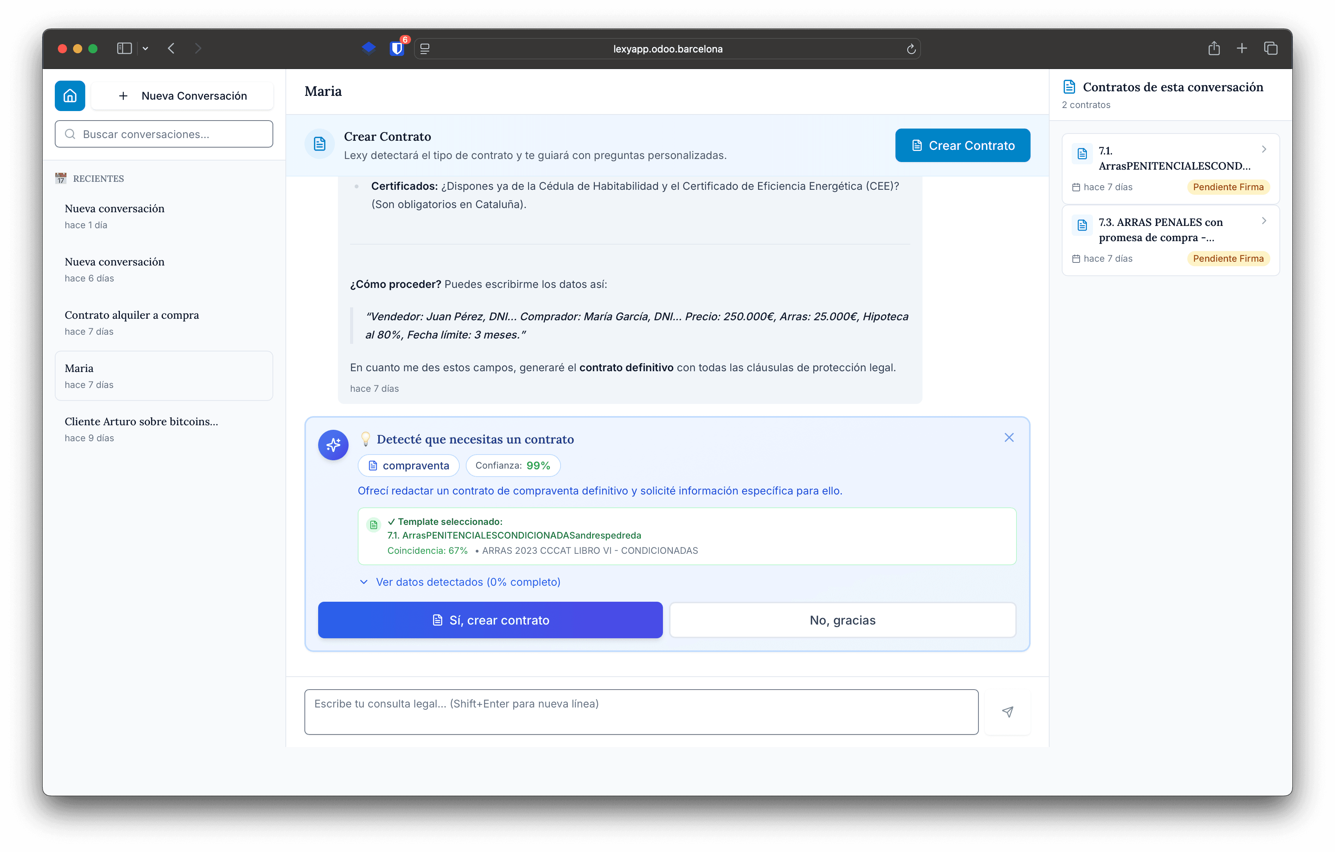Click the Coincidencia: 67% text
Viewport: 1335px width, 852px height.
tap(427, 551)
